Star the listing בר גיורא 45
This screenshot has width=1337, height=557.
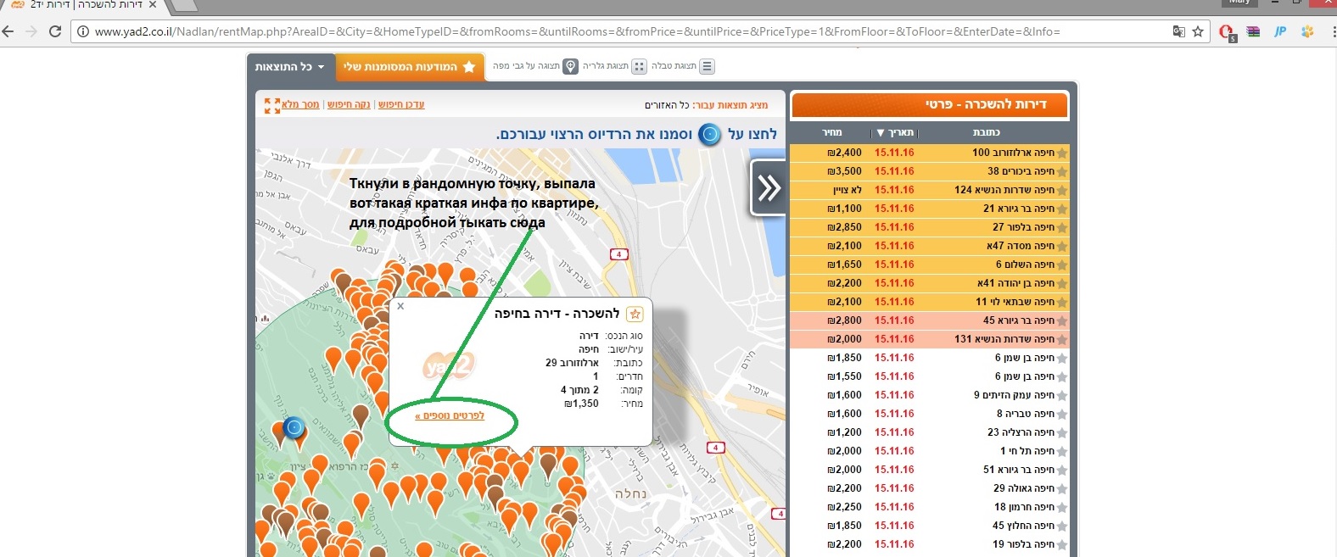[1061, 320]
